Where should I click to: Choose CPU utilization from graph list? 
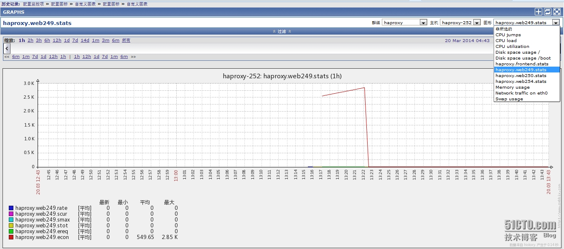pyautogui.click(x=526, y=47)
